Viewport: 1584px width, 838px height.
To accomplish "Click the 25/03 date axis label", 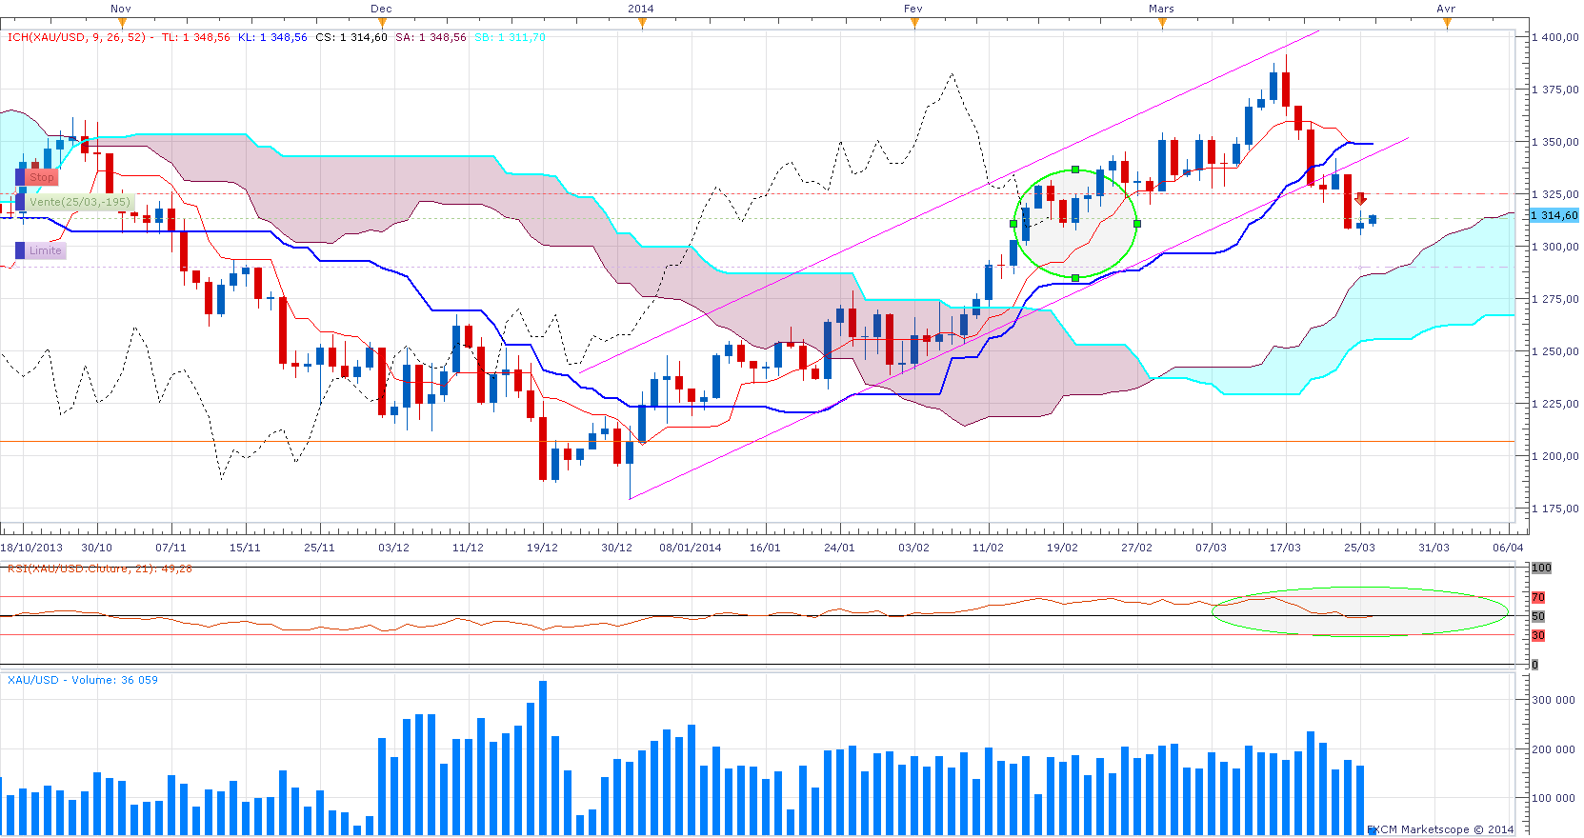I will [1360, 548].
